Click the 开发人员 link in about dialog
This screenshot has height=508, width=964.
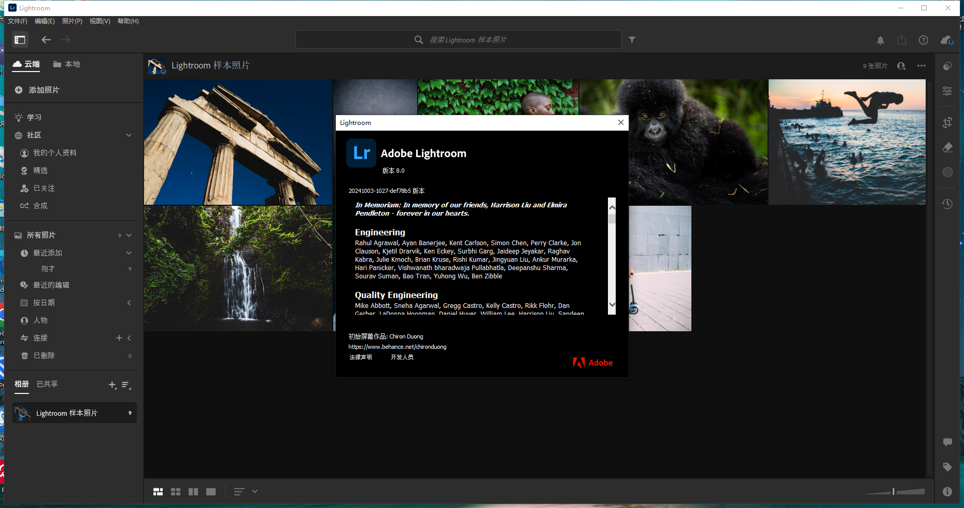point(402,357)
